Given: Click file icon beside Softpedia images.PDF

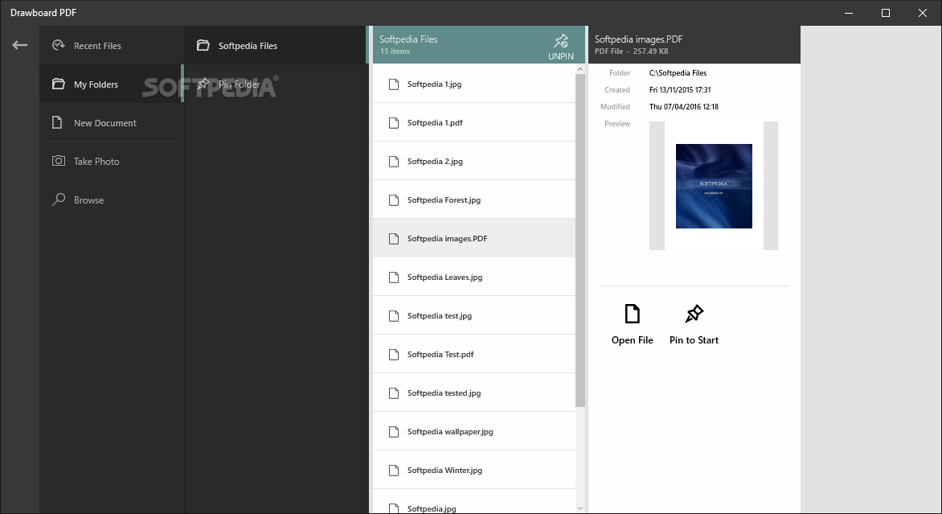Looking at the screenshot, I should [394, 239].
